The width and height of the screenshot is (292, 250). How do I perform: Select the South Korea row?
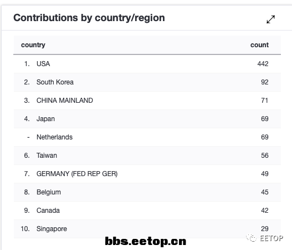coord(147,82)
